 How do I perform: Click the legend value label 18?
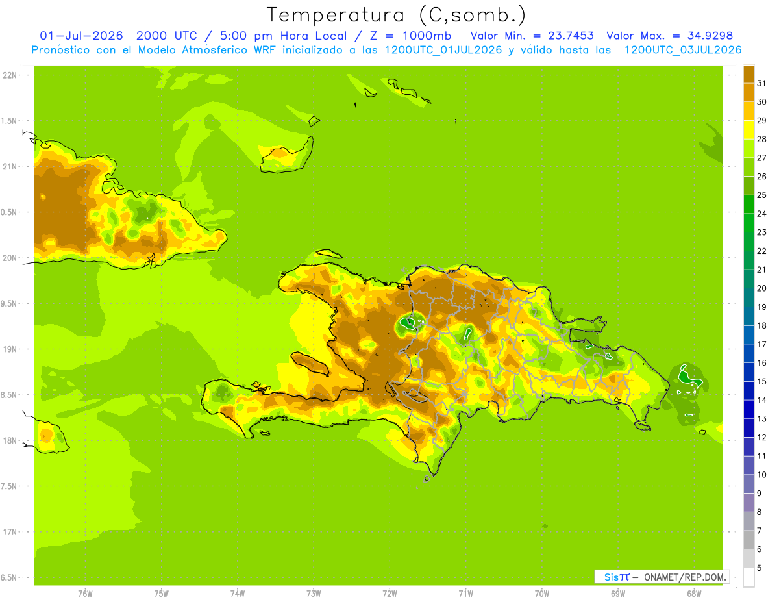pos(761,325)
